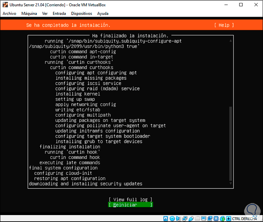Click 'setting up swap' log line

75,99
